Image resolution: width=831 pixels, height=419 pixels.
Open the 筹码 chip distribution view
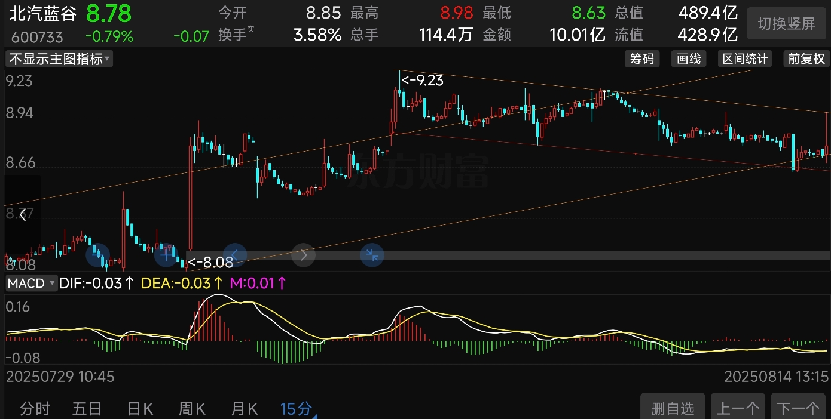(x=642, y=58)
